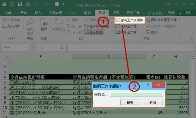Select cell 不超过1,500元
Image resolution: width=196 pixels, height=118 pixels.
click(41, 82)
